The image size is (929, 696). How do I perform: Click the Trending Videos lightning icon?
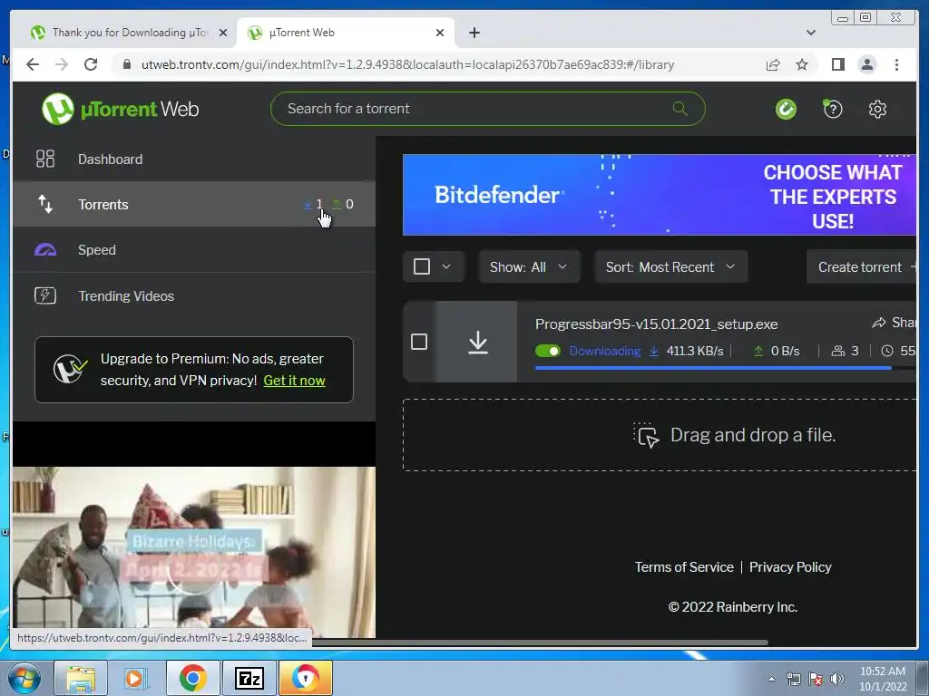[45, 295]
